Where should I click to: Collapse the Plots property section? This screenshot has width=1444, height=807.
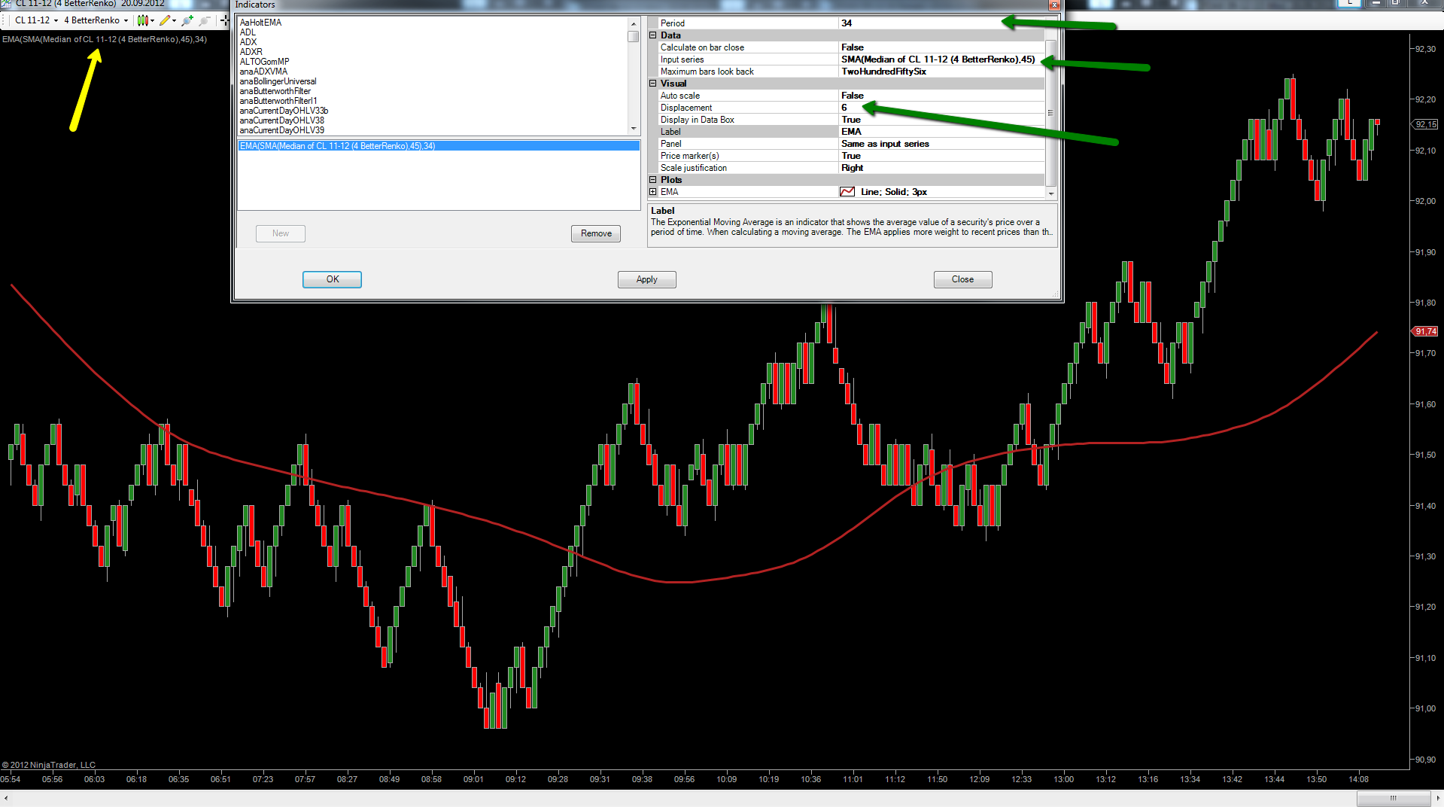click(653, 180)
